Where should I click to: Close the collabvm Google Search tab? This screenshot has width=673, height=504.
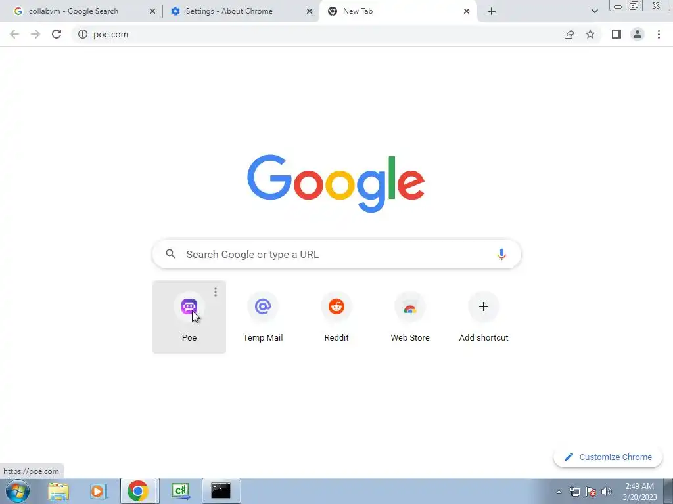152,12
